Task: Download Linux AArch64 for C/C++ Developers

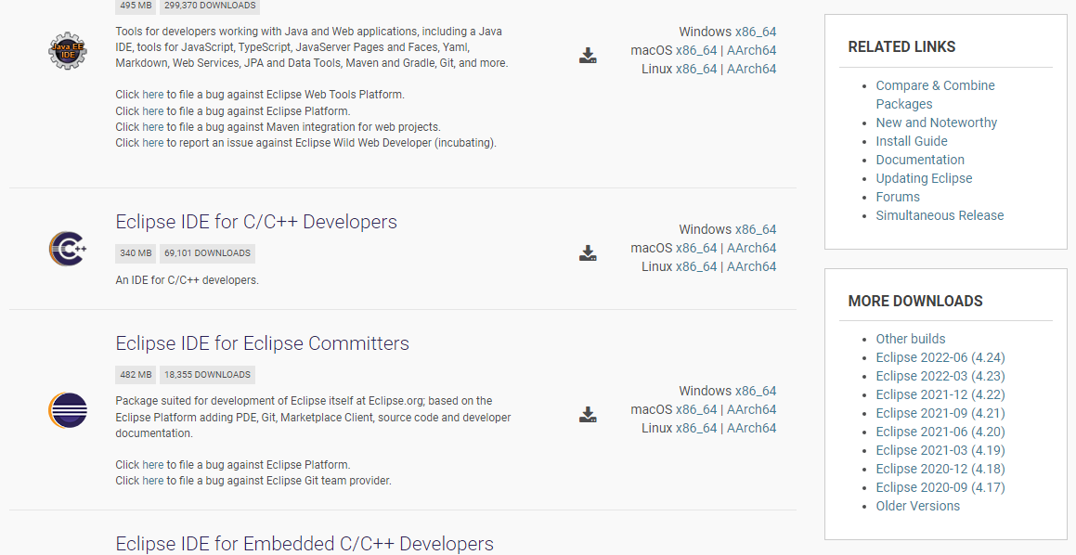Action: [751, 266]
